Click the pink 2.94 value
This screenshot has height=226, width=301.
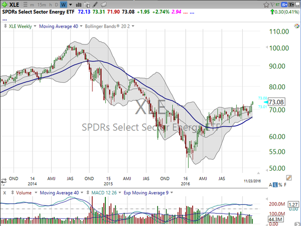(x=176, y=12)
